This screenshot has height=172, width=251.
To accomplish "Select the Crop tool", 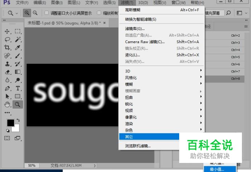I will point(7,47).
